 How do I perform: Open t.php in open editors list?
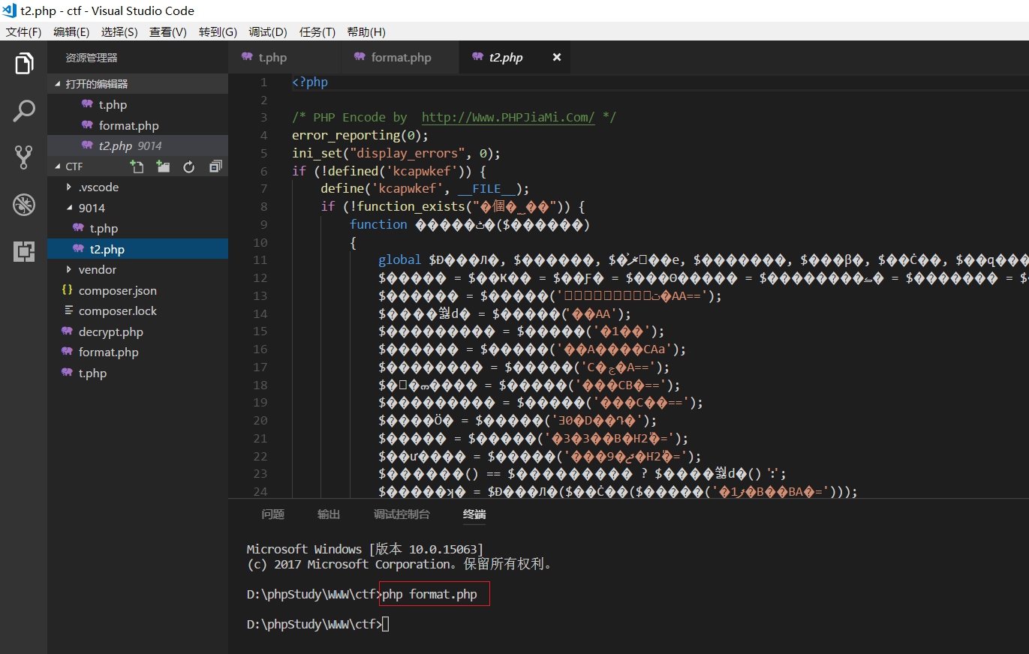point(137,105)
